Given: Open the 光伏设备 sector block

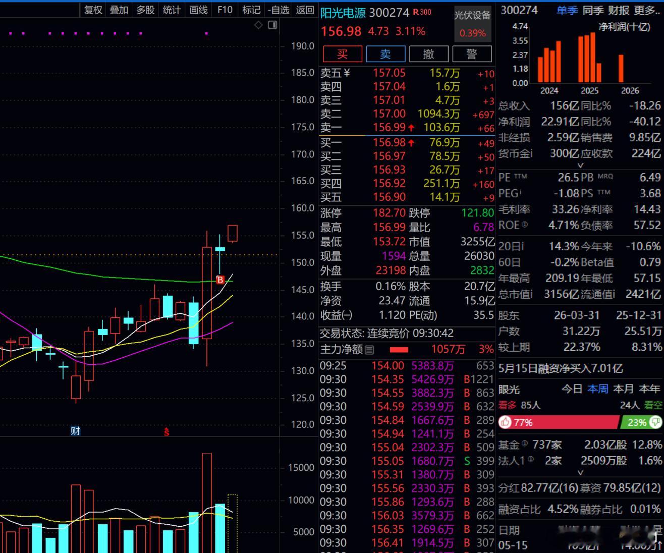Looking at the screenshot, I should point(472,24).
